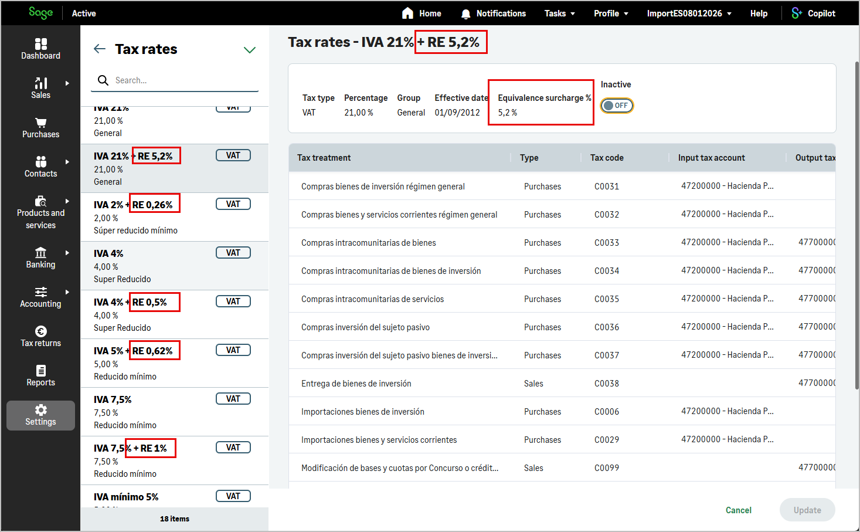This screenshot has width=860, height=532.
Task: Open the Dashboard sidebar icon
Action: coord(40,44)
